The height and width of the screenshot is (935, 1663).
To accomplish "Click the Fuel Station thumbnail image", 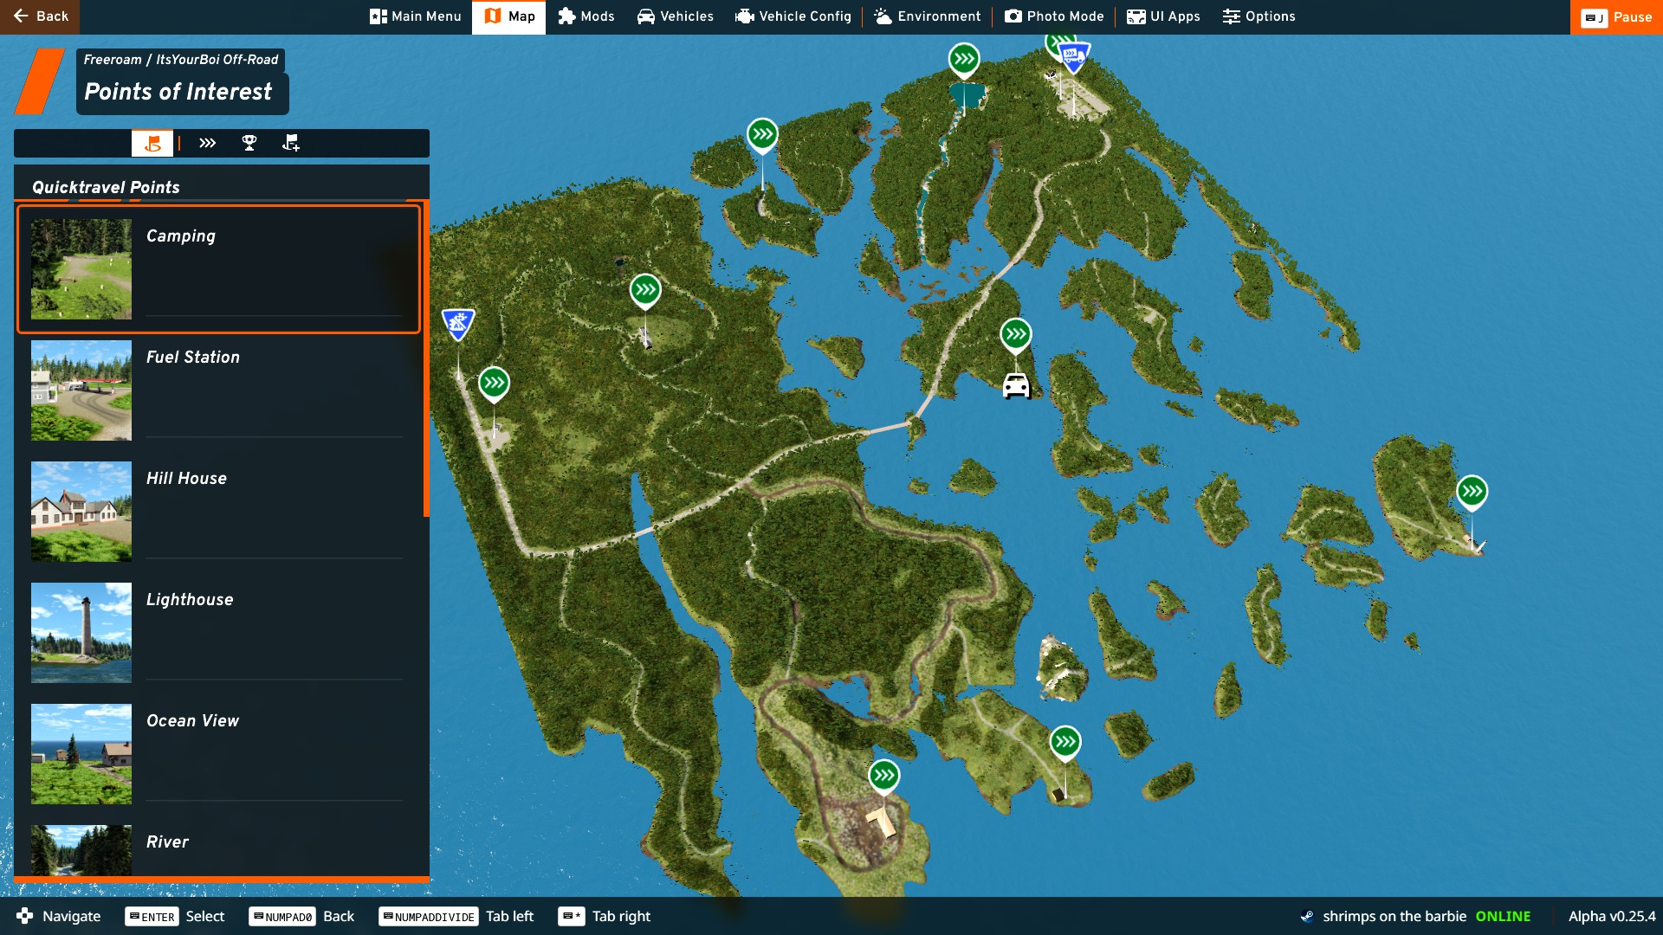I will [x=81, y=390].
